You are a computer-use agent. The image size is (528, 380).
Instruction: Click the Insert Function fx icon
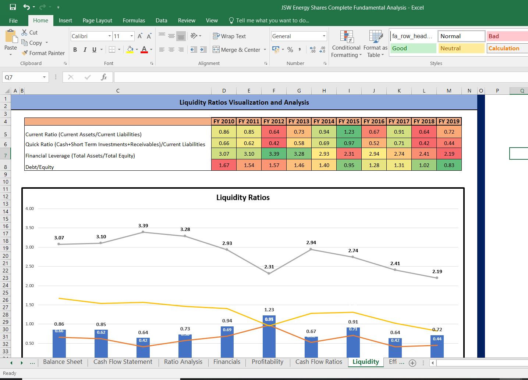104,77
